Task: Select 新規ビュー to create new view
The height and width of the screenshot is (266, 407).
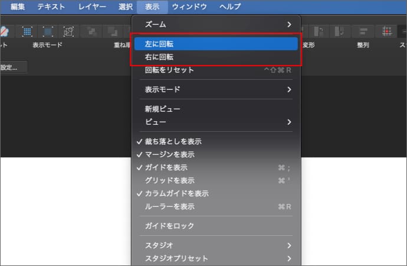Action: pos(163,109)
